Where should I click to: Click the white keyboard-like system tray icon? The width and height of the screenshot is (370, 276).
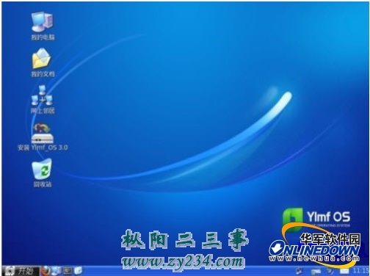pyautogui.click(x=316, y=271)
